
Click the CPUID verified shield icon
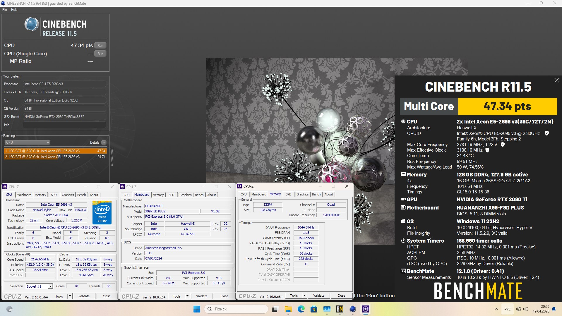547,133
